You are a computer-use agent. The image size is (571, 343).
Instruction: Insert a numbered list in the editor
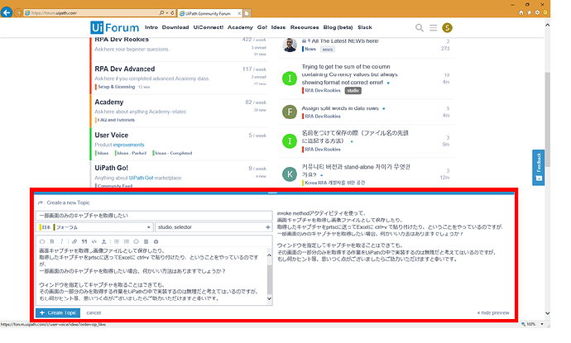[x=127, y=241]
